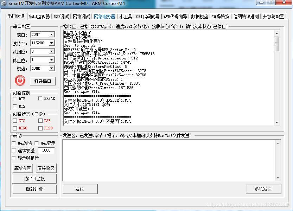
Task: Open the USB调试 tab
Action: coord(62,17)
